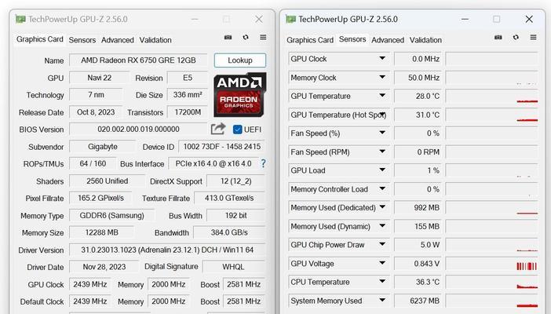
Task: Expand the Memory Used (Dynamic) dropdown
Action: [x=382, y=226]
